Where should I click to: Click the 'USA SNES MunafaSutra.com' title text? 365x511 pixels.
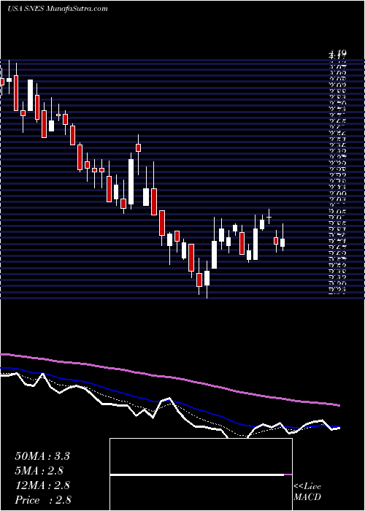tap(58, 9)
